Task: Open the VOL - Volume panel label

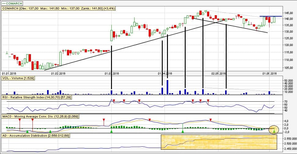Action: tap(18, 78)
